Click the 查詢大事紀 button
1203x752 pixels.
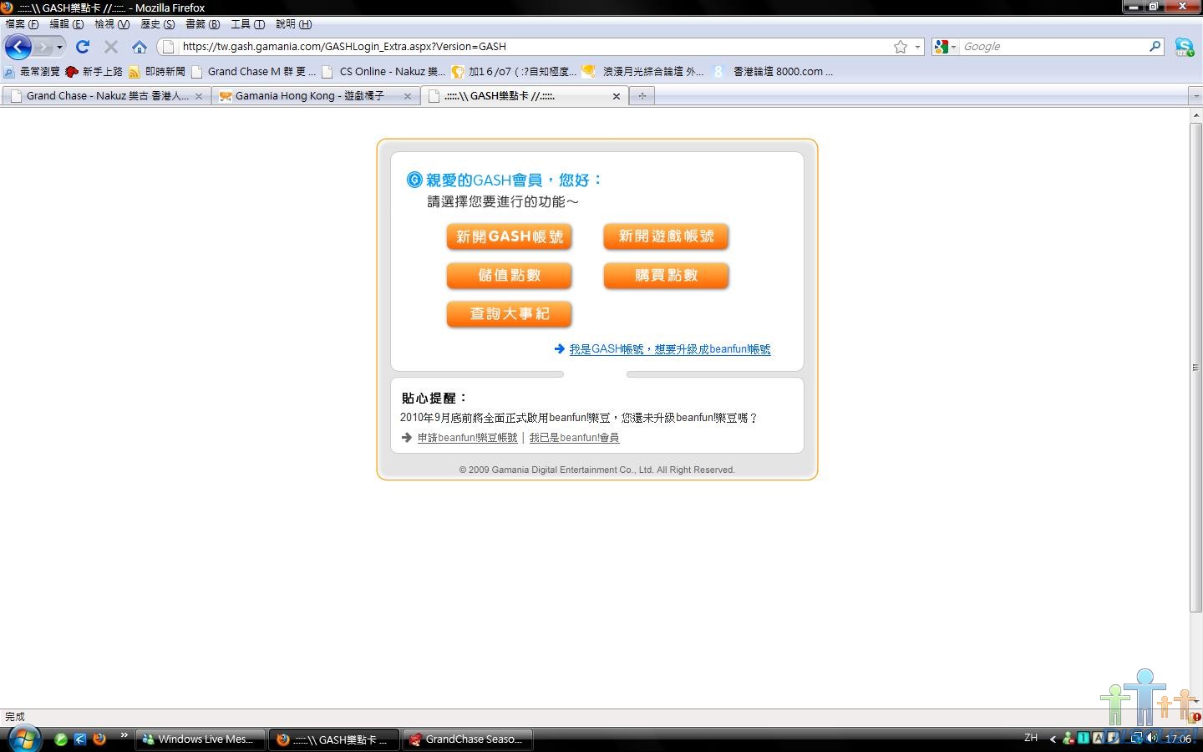510,314
